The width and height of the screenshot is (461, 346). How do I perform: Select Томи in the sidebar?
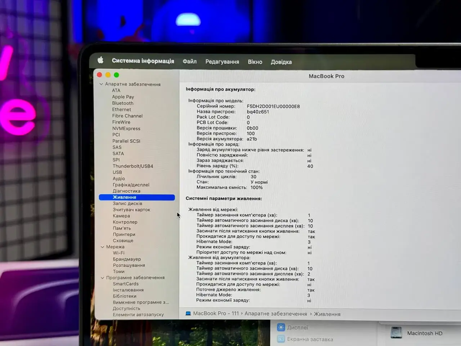(x=118, y=271)
